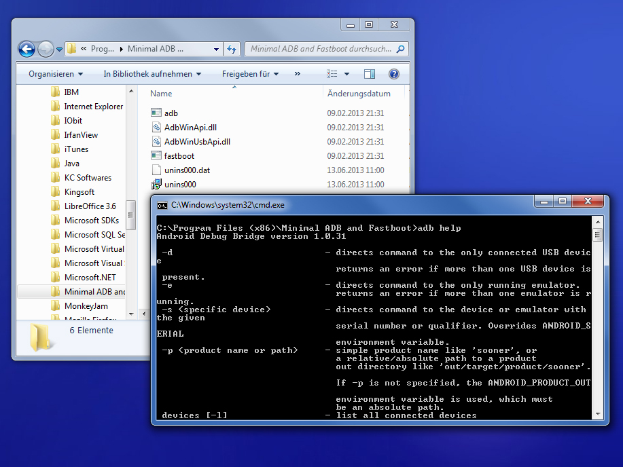This screenshot has width=623, height=467.
Task: Click In Bibliothek aufnehmen menu
Action: click(x=152, y=74)
